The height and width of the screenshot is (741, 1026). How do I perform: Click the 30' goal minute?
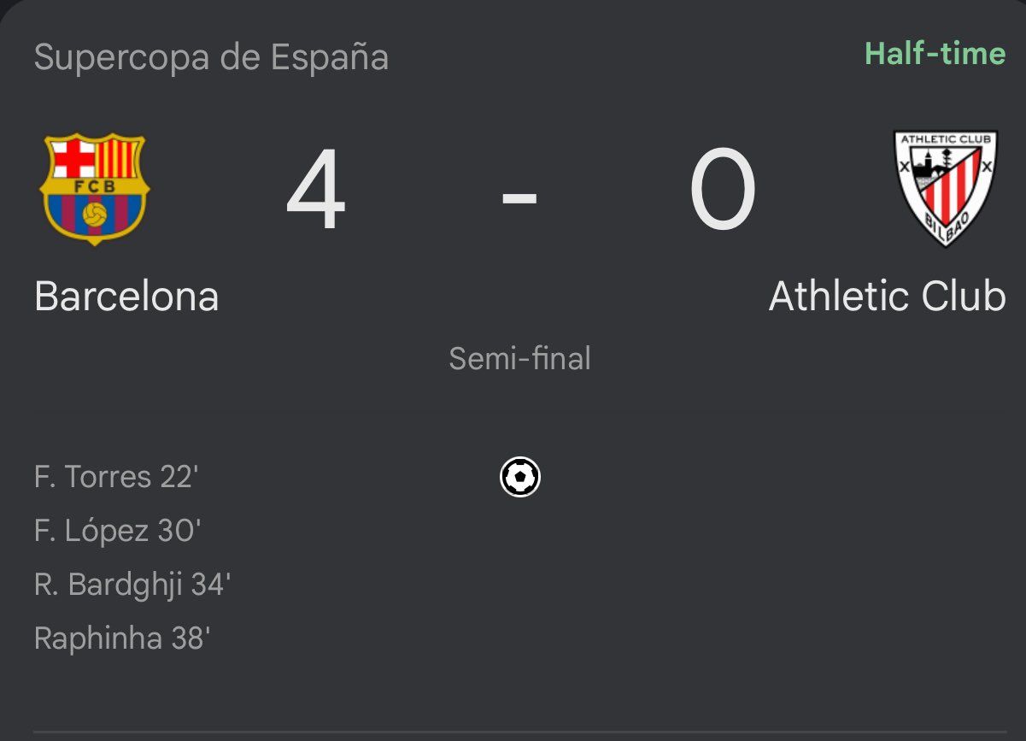179,532
